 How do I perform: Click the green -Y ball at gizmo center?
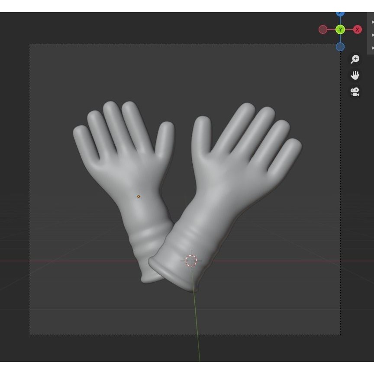[x=340, y=29]
